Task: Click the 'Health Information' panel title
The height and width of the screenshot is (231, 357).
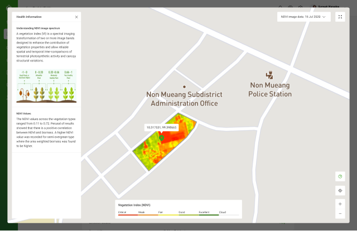Action: (29, 17)
